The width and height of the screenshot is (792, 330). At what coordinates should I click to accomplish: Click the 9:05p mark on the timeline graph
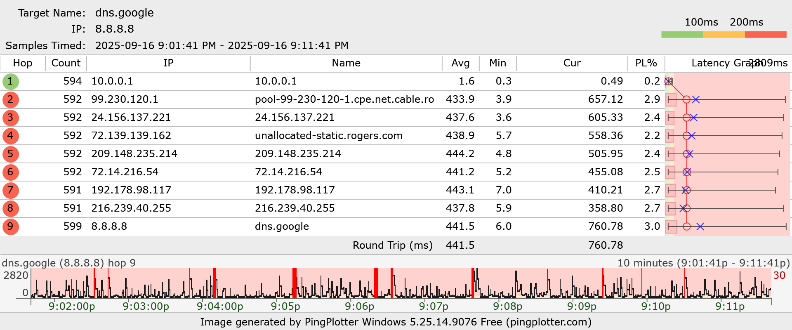point(285,306)
